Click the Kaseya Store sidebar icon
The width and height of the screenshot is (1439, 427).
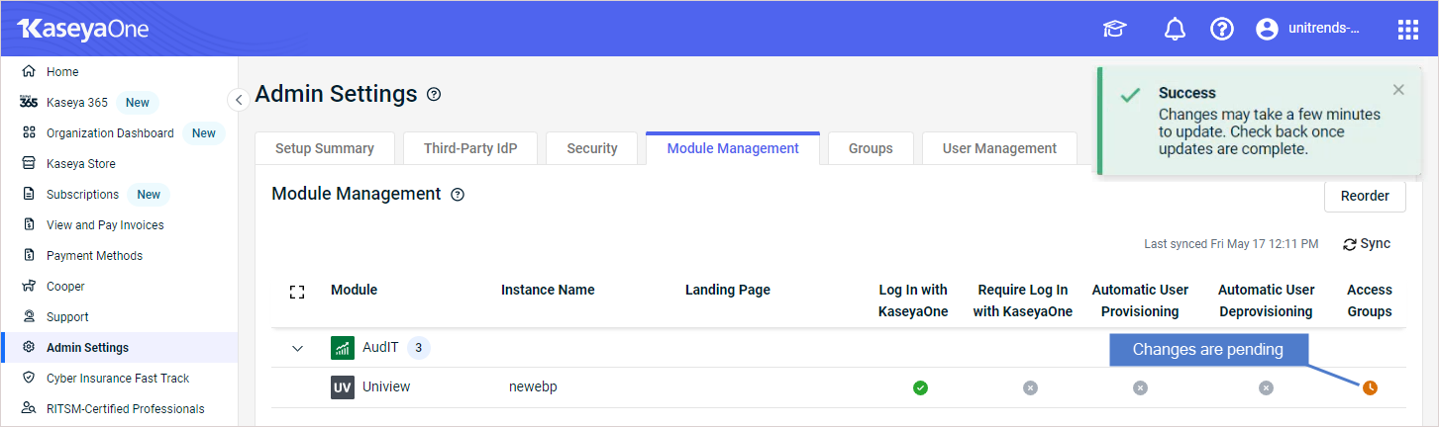point(29,163)
